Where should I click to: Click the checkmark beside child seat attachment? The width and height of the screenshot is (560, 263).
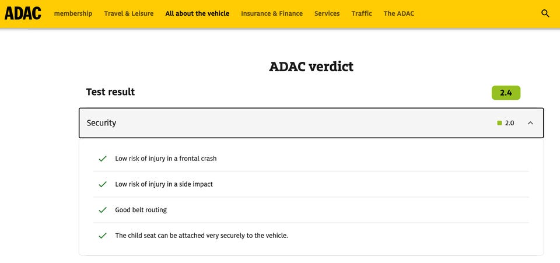(103, 236)
